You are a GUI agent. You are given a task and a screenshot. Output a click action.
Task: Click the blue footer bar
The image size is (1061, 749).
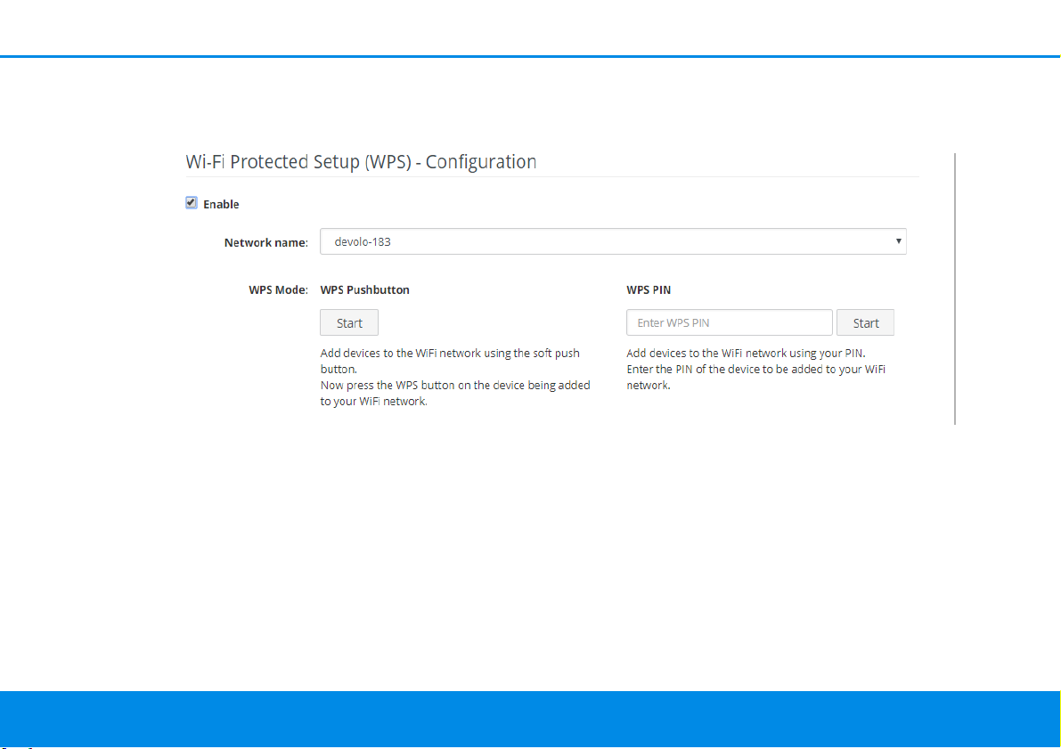tap(530, 719)
